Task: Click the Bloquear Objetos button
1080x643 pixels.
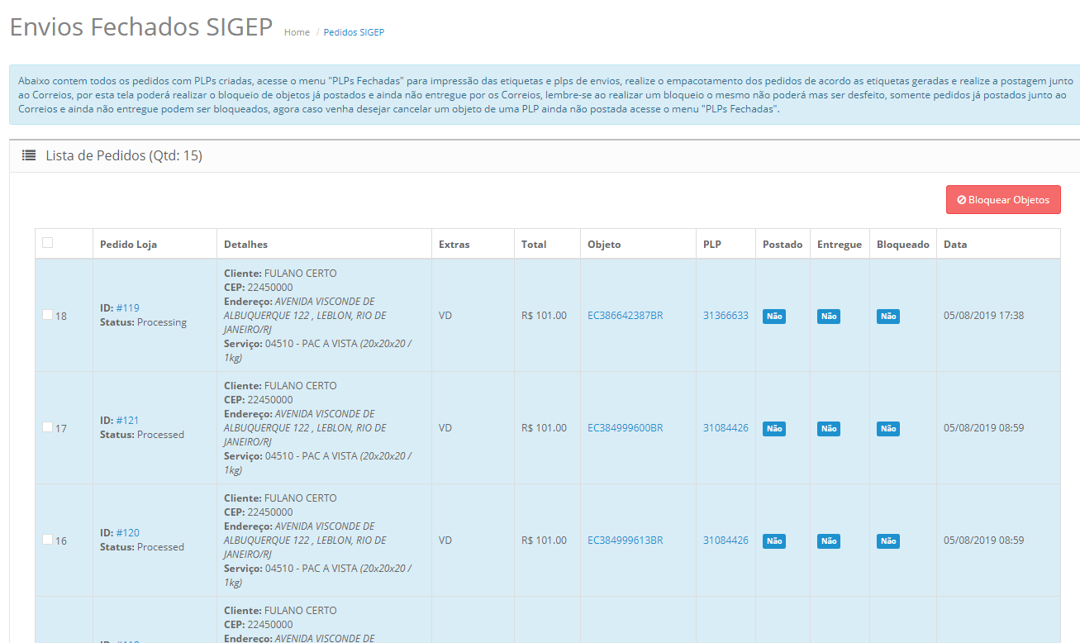Action: tap(1003, 200)
